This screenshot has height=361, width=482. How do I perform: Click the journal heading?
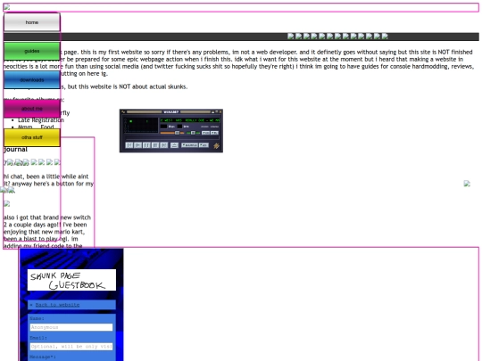tap(15, 149)
